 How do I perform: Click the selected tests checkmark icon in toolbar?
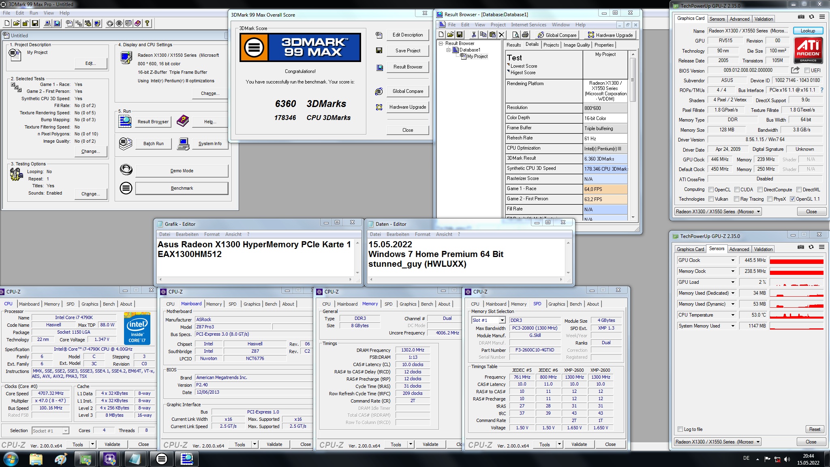tap(79, 23)
